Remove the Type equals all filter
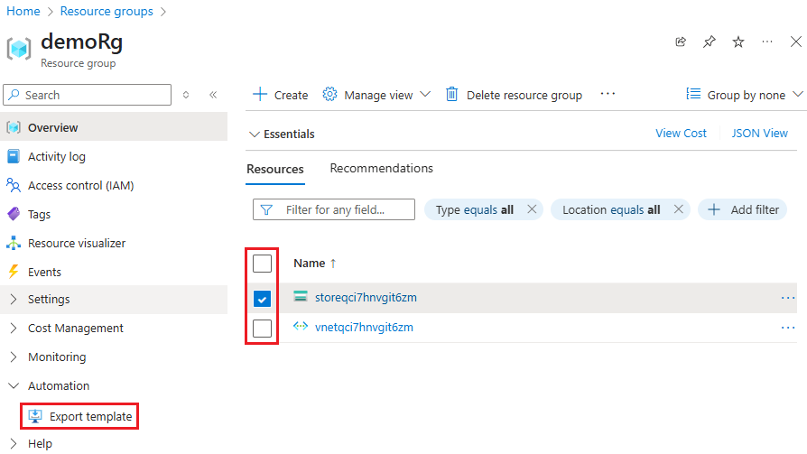Screen dimensions: 807x454 point(533,209)
